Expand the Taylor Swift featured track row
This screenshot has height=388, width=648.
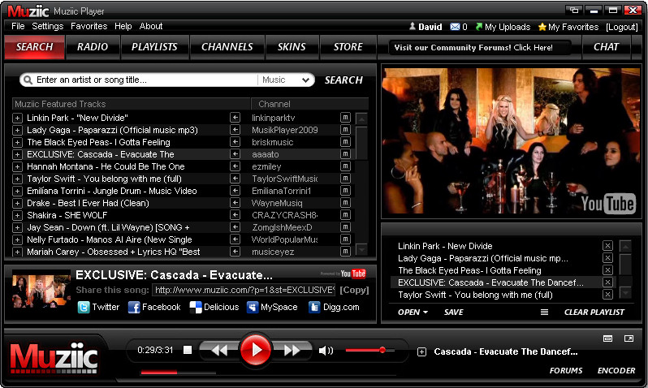[18, 179]
